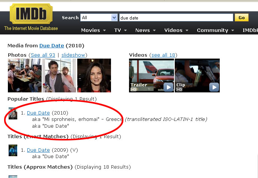The height and width of the screenshot is (178, 258).
Task: Click 'see all 18' videos link
Action: [163, 55]
